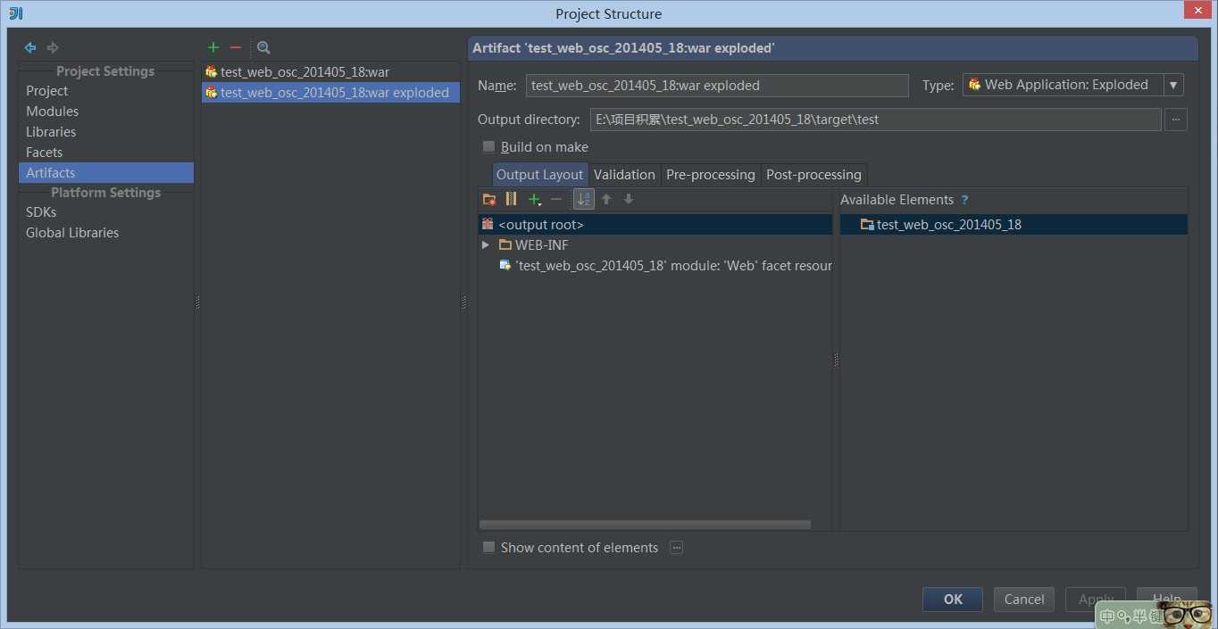This screenshot has width=1218, height=629.
Task: Open Available Elements help question mark
Action: 964,200
